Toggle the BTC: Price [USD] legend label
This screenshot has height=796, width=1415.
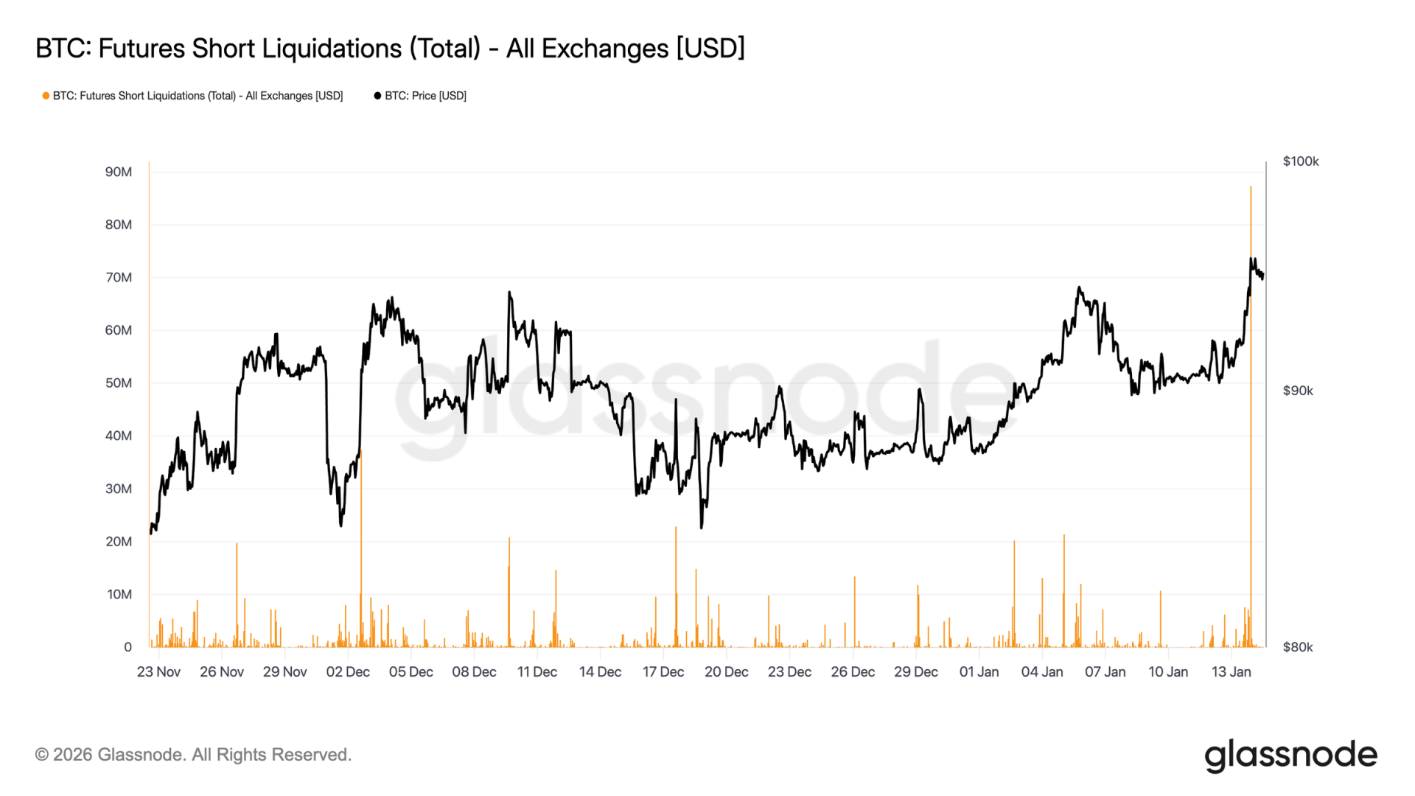[x=425, y=96]
